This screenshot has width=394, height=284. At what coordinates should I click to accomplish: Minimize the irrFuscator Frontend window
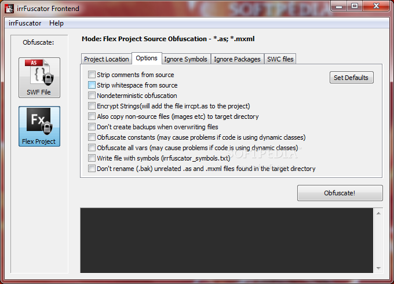(x=339, y=6)
